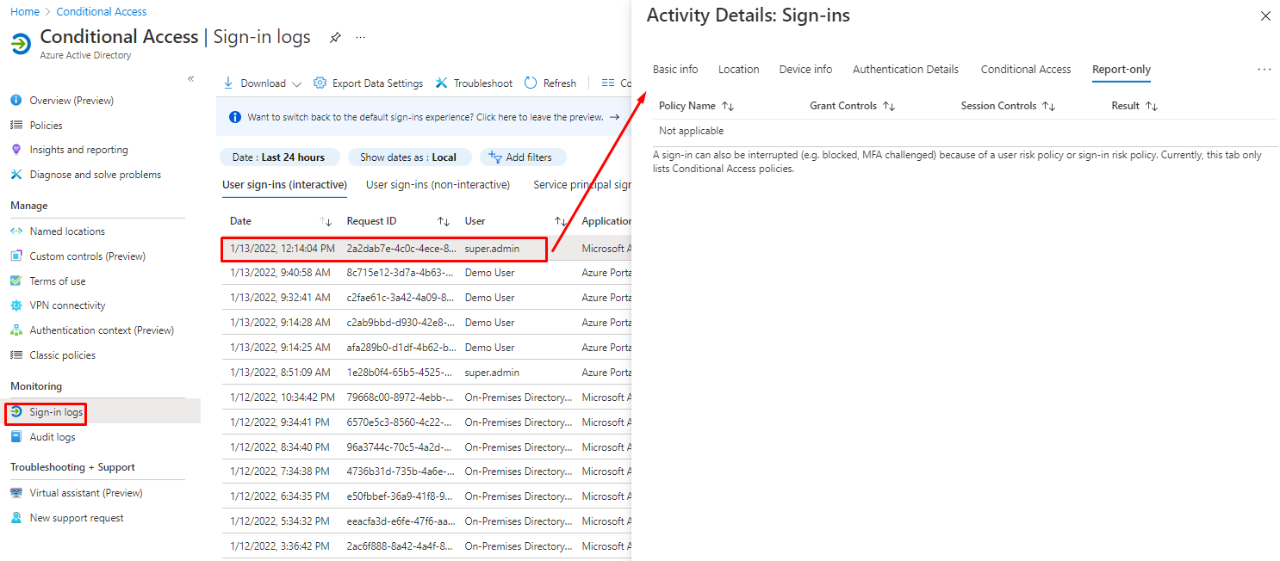This screenshot has height=561, width=1280.
Task: Open User sign-ins (non-interactive) tab
Action: 438,185
